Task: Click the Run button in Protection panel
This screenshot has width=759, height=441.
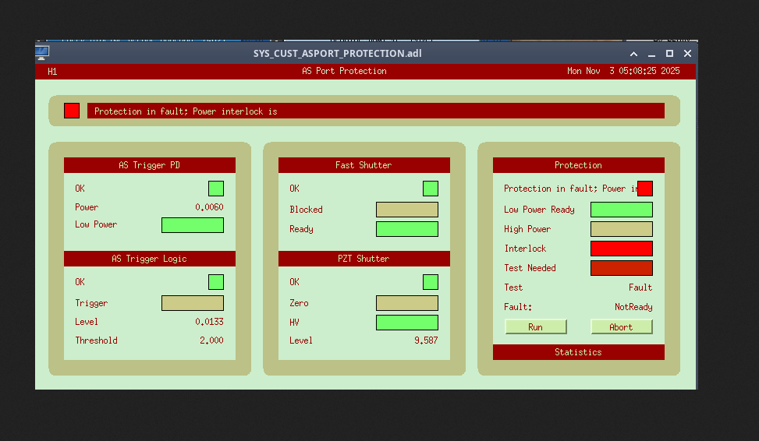Action: pos(535,327)
